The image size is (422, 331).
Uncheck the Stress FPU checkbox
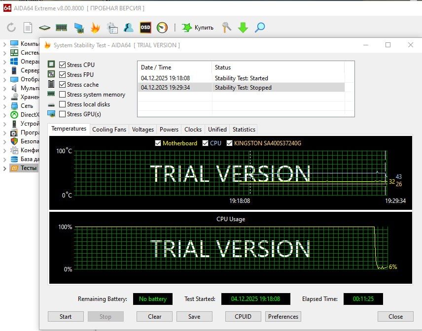point(62,75)
